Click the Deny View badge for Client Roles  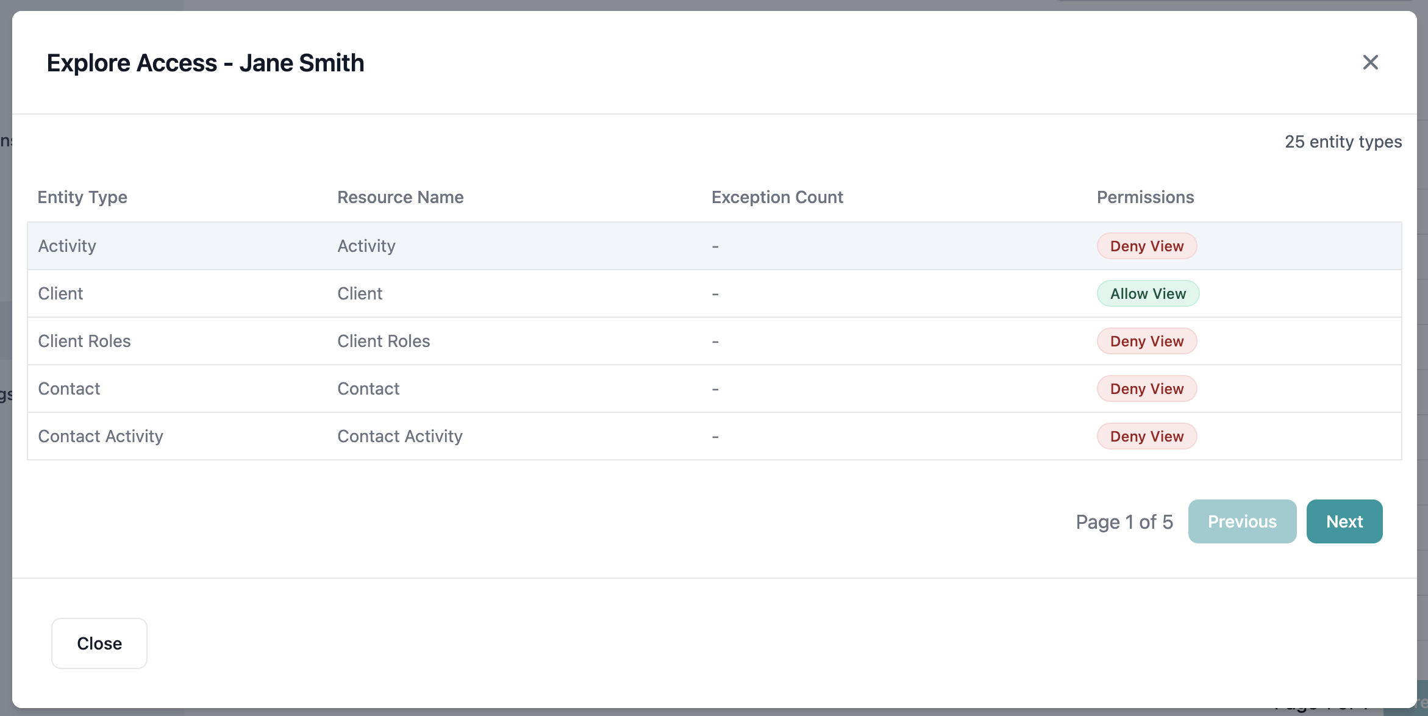pos(1146,341)
